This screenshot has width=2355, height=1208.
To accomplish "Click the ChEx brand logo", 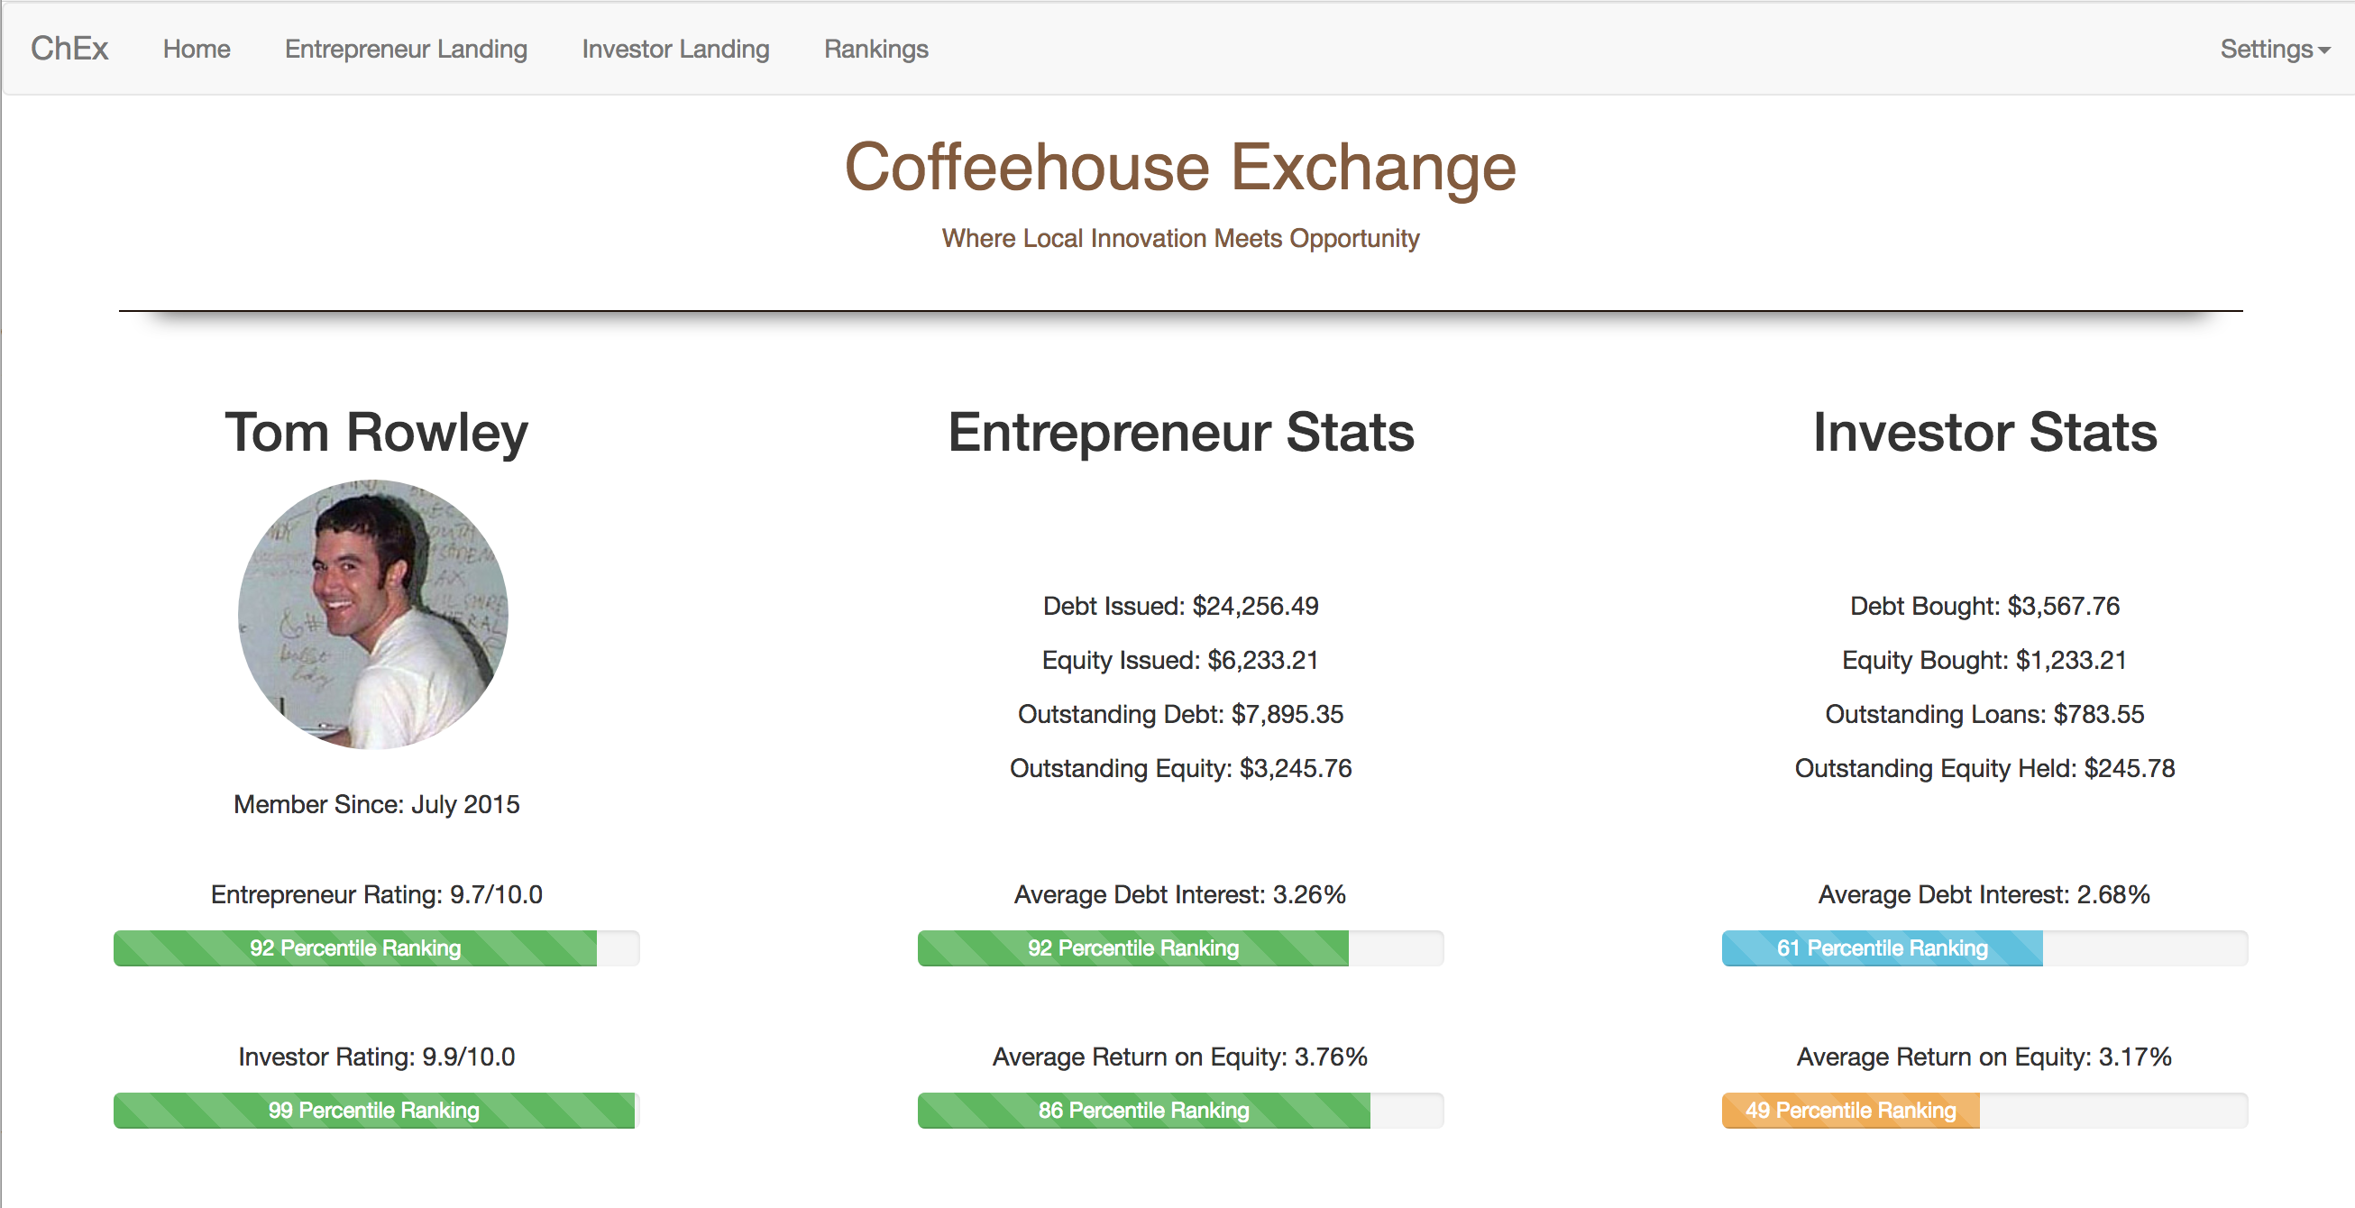I will tap(69, 49).
